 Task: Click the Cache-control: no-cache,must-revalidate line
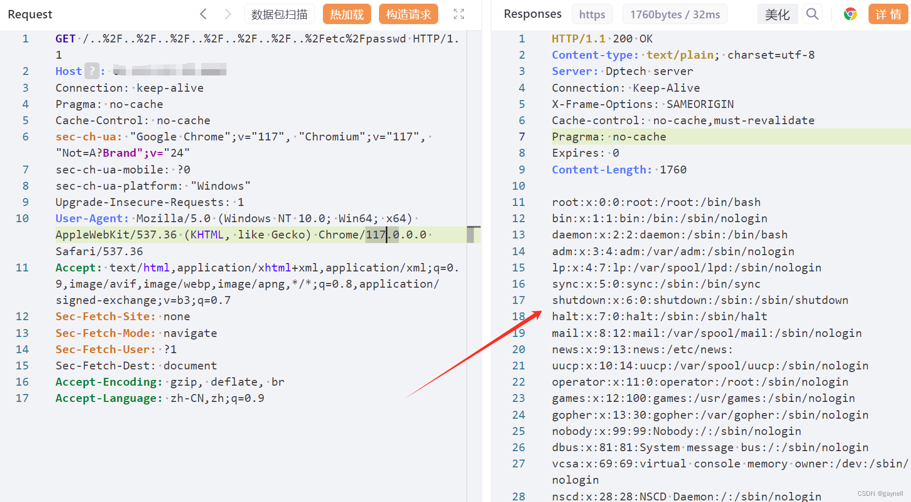tap(683, 120)
